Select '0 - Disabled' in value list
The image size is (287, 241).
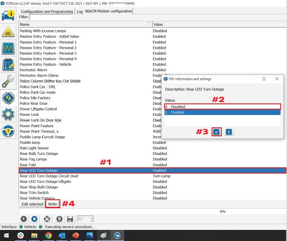tap(222, 107)
